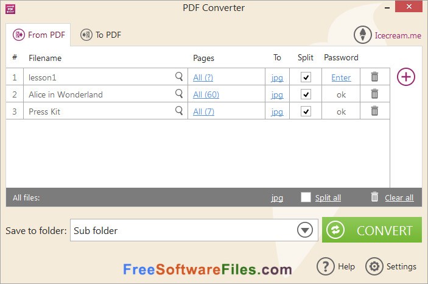Screen dimensions: 428x284
Task: Click the ok password status for Press Kit
Action: (341, 112)
